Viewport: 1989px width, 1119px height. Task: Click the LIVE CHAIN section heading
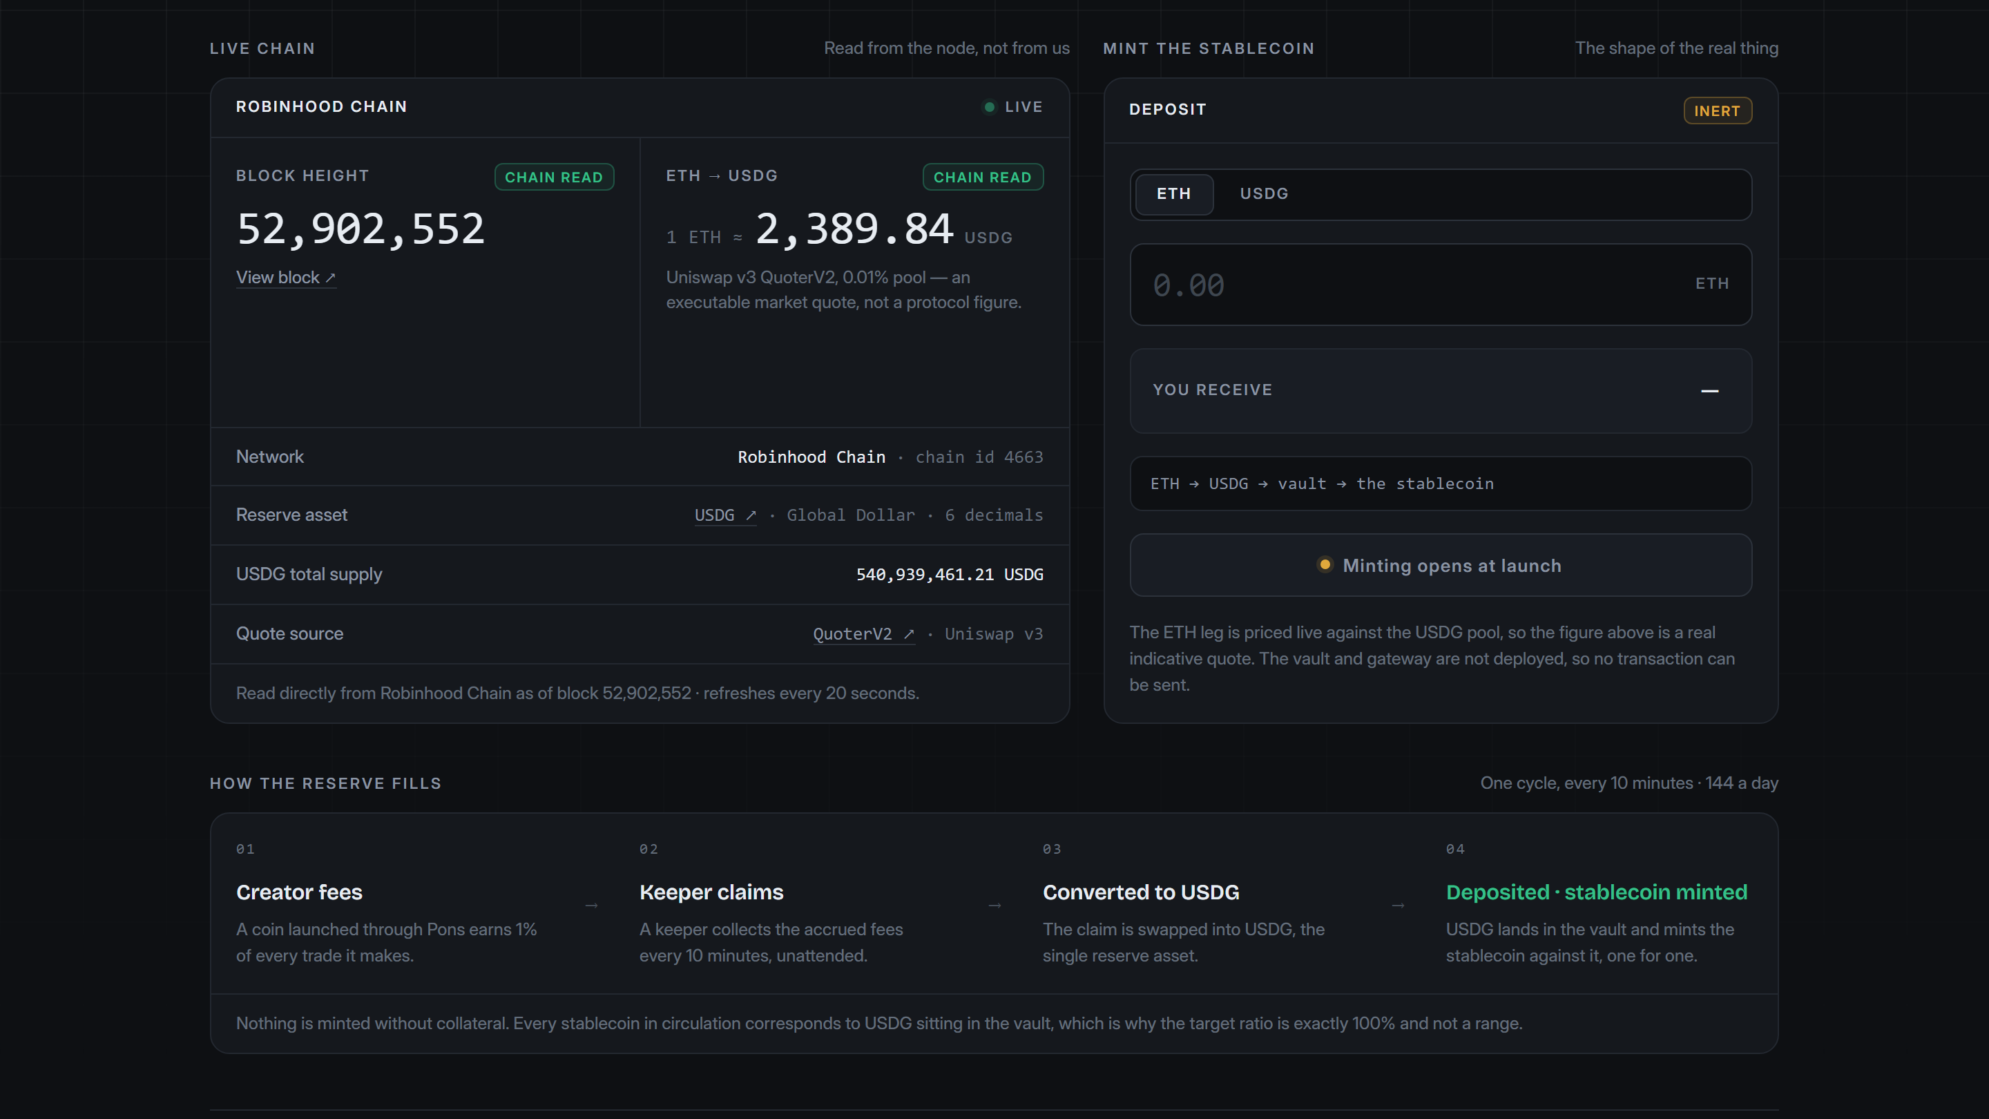click(x=262, y=48)
